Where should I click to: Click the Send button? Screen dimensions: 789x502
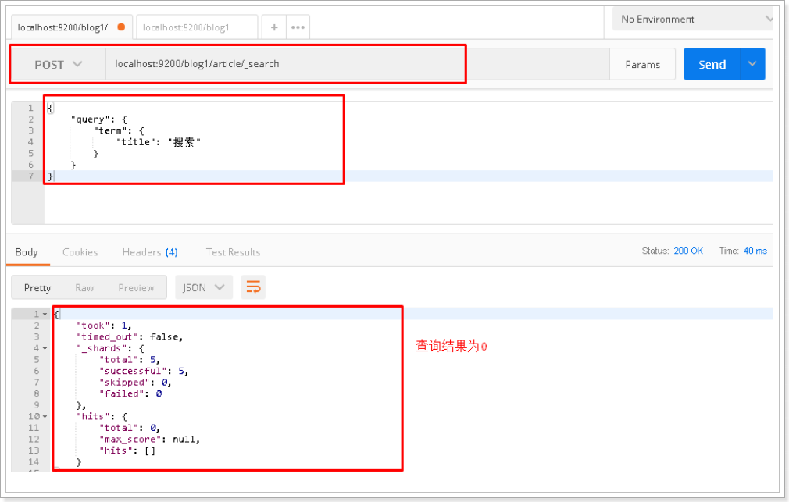712,64
